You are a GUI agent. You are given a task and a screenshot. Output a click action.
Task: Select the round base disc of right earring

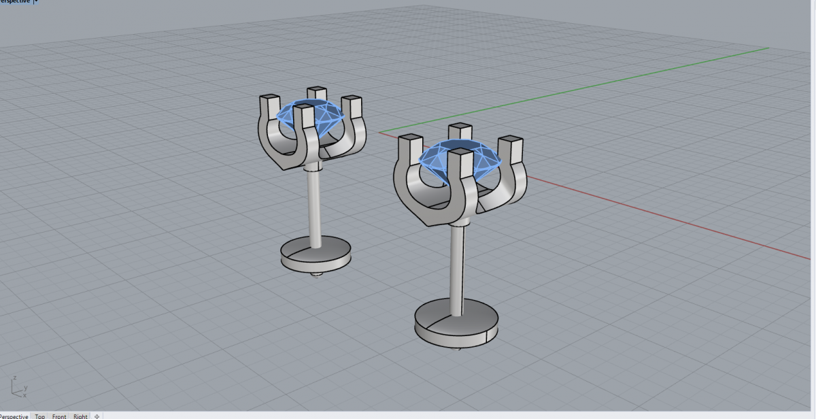pyautogui.click(x=458, y=324)
